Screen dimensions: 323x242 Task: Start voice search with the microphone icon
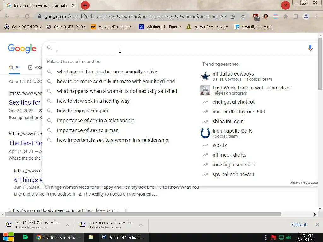point(310,48)
